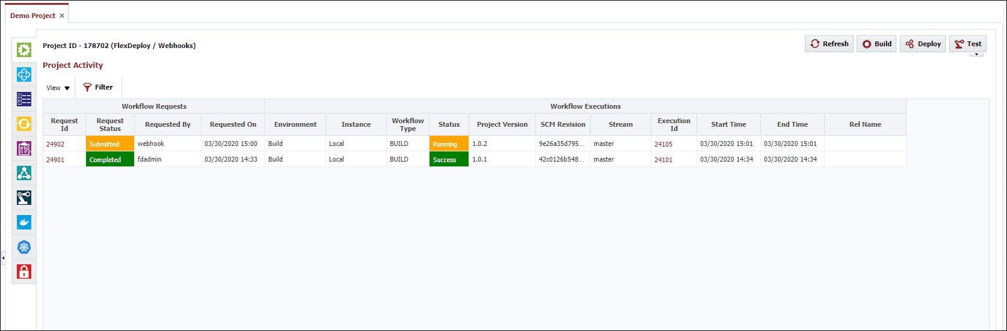This screenshot has height=331, width=1007.
Task: Click the Workflow Requests group header
Action: click(154, 106)
